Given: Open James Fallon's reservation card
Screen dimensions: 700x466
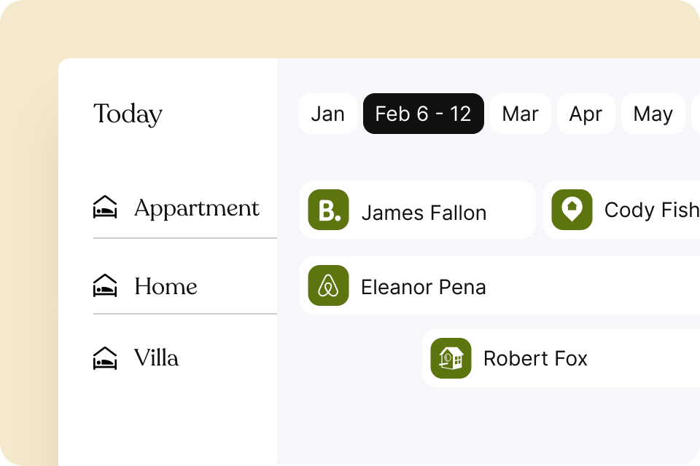Looking at the screenshot, I should [417, 210].
